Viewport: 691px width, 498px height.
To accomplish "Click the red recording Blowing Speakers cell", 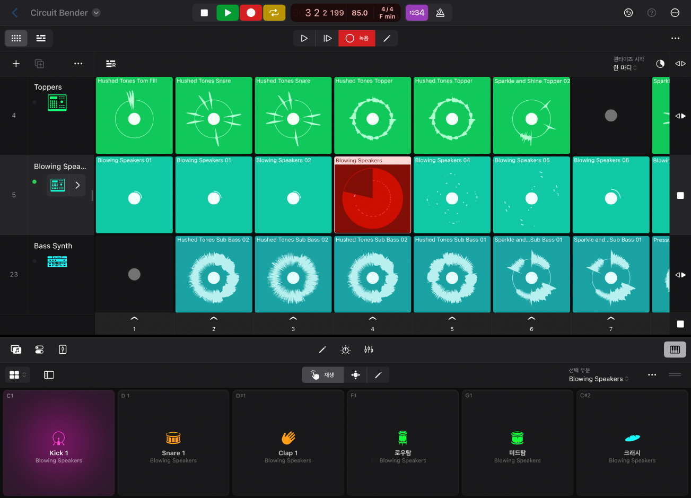I will [x=373, y=195].
